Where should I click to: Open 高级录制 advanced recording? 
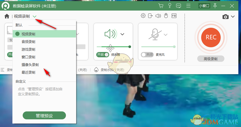point(211,59)
